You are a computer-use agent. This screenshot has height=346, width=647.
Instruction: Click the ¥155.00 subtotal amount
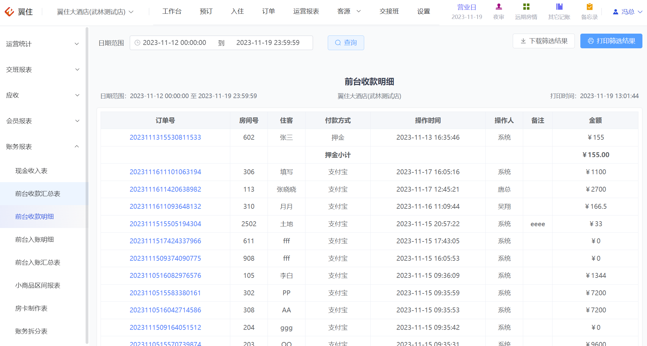click(596, 155)
